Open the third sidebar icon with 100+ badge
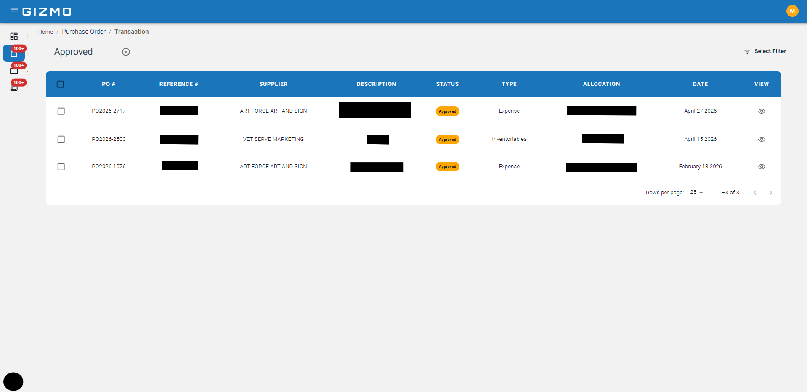 coord(14,87)
